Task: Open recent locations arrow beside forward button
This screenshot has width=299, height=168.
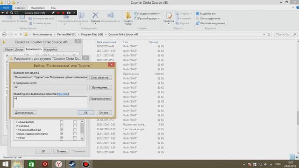Action: [x=16, y=35]
